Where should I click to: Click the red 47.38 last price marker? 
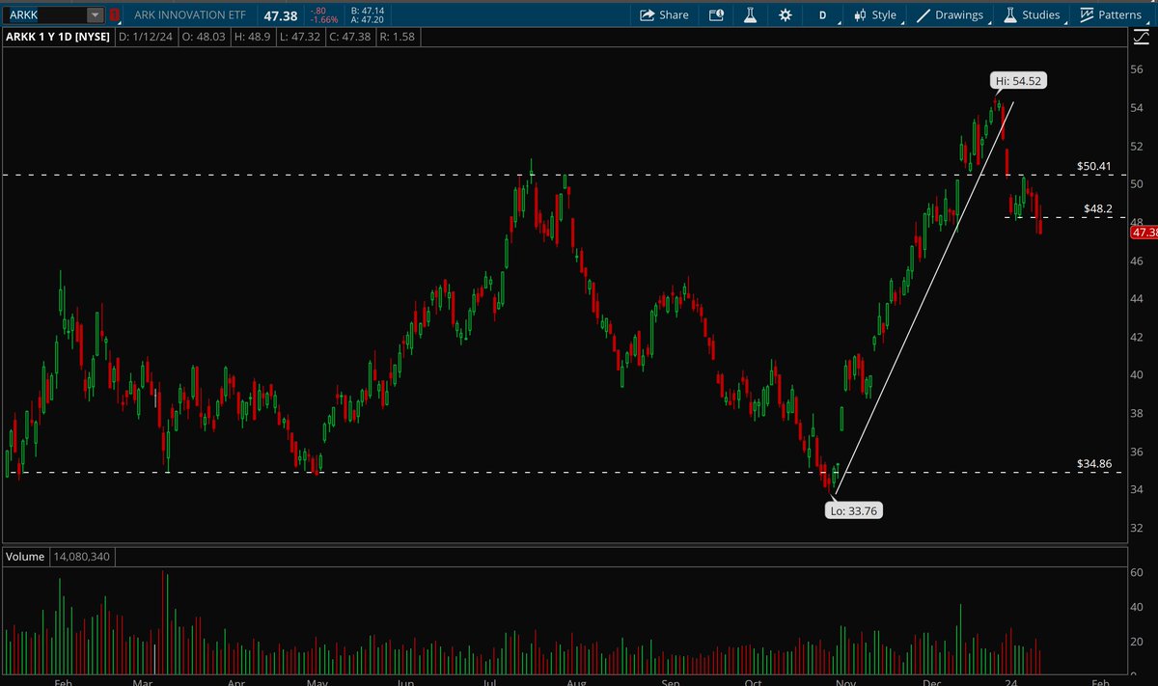click(x=1144, y=233)
